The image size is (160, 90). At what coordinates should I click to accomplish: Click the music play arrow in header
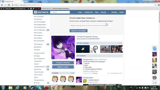(108, 12)
